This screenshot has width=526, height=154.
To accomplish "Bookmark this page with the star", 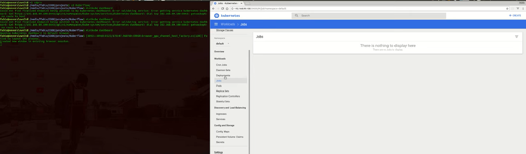I will (x=507, y=8).
